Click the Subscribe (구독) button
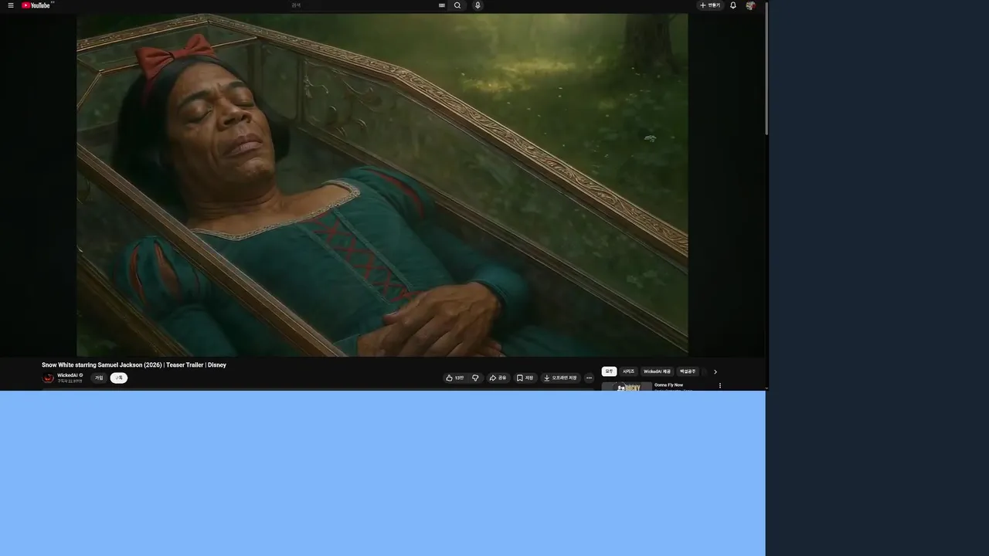 (118, 378)
